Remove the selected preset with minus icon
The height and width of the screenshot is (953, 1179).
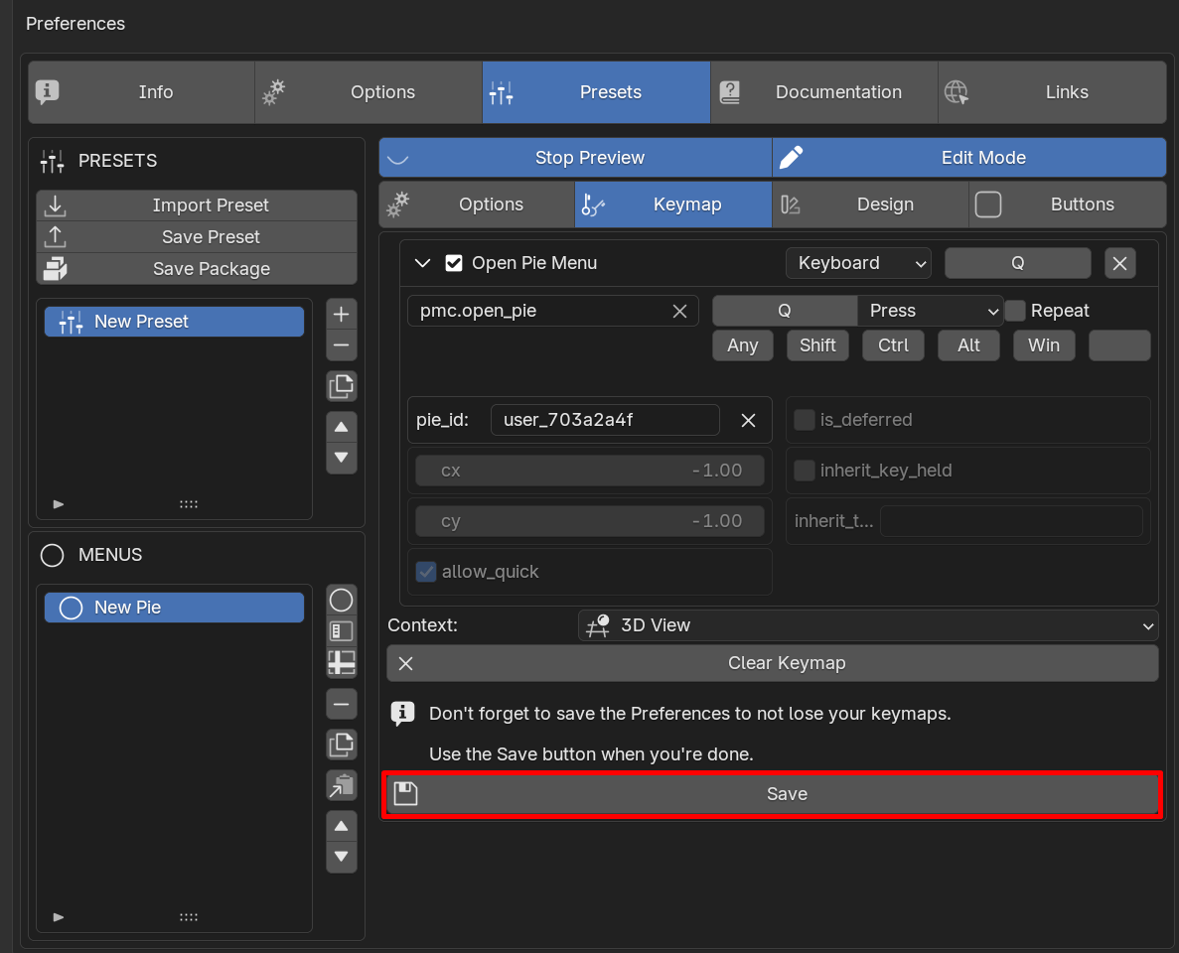point(341,345)
